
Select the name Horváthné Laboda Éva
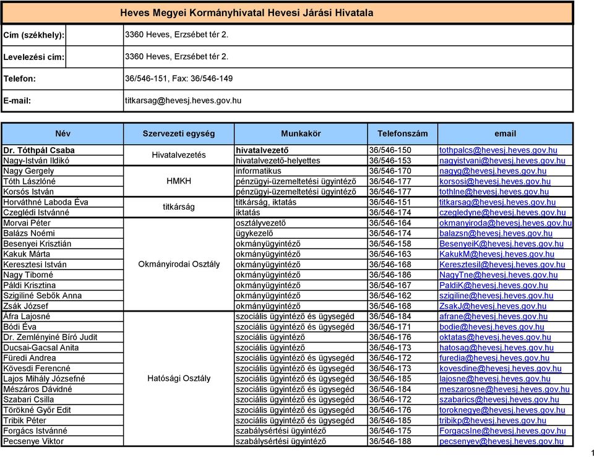point(46,202)
